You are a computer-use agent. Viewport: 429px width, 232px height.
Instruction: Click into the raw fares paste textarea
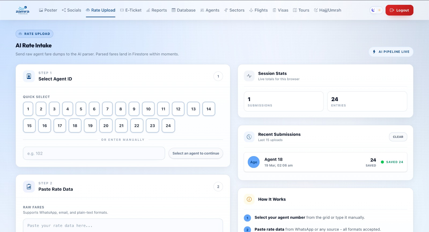(123, 226)
